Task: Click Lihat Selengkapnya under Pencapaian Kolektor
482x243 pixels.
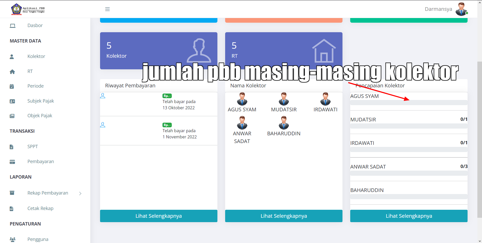Action: (x=409, y=216)
